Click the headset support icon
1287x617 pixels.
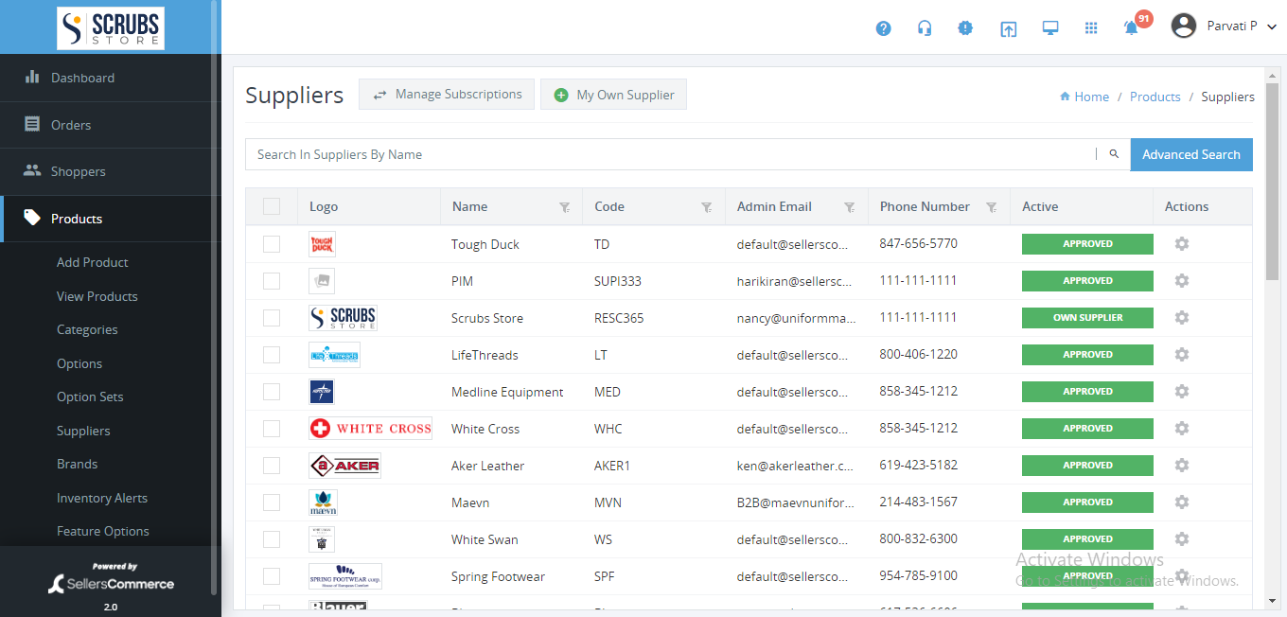point(925,27)
